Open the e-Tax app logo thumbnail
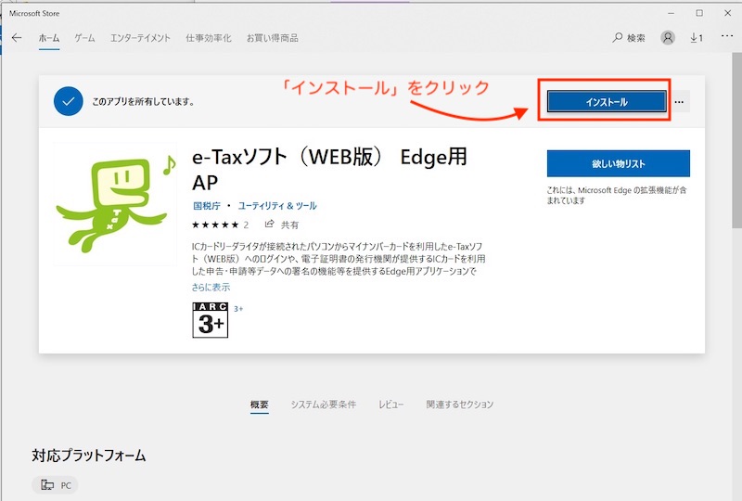742x501 pixels. (x=115, y=204)
